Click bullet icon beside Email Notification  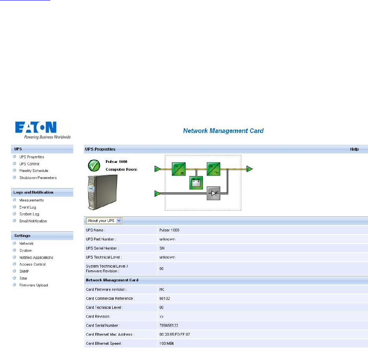[x=14, y=221]
